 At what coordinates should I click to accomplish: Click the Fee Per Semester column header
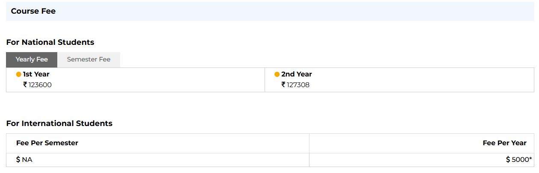click(x=47, y=143)
